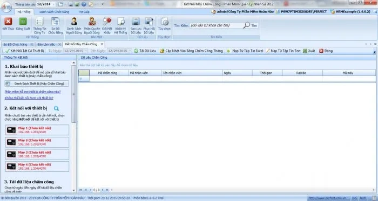Click the Đóng close toolbar button
This screenshot has width=378, height=201.
(326, 51)
